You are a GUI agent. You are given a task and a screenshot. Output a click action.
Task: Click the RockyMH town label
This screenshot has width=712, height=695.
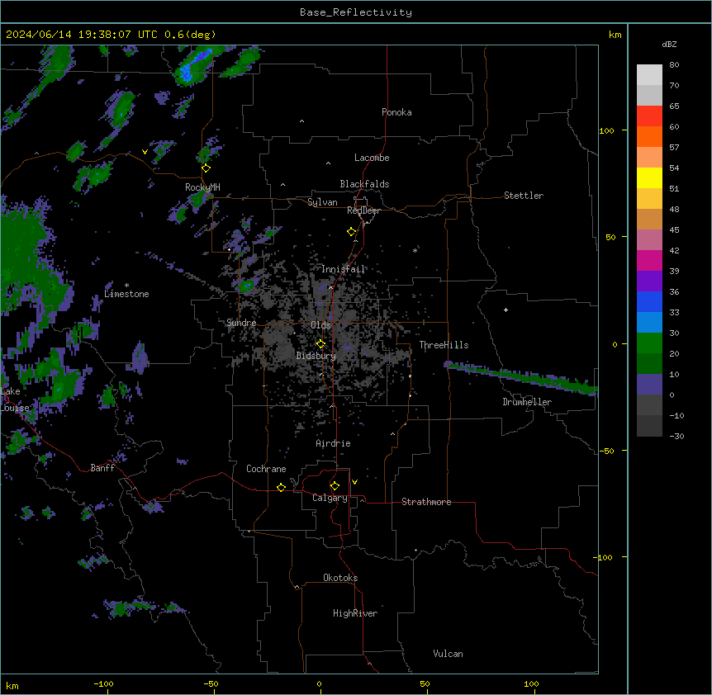pyautogui.click(x=202, y=187)
